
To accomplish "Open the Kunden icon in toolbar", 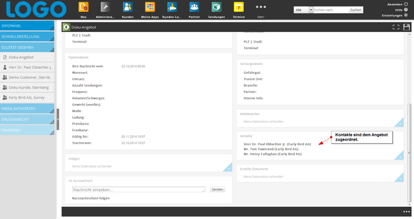I will (x=128, y=7).
